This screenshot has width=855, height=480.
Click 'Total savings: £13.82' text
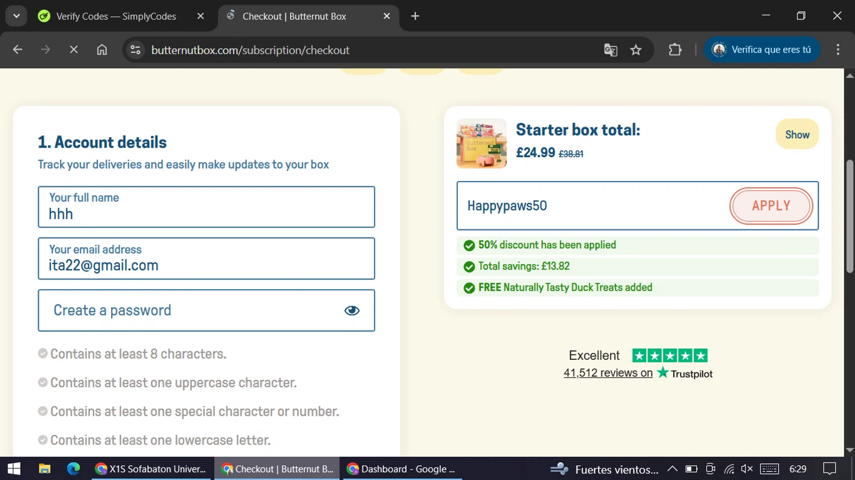(524, 266)
